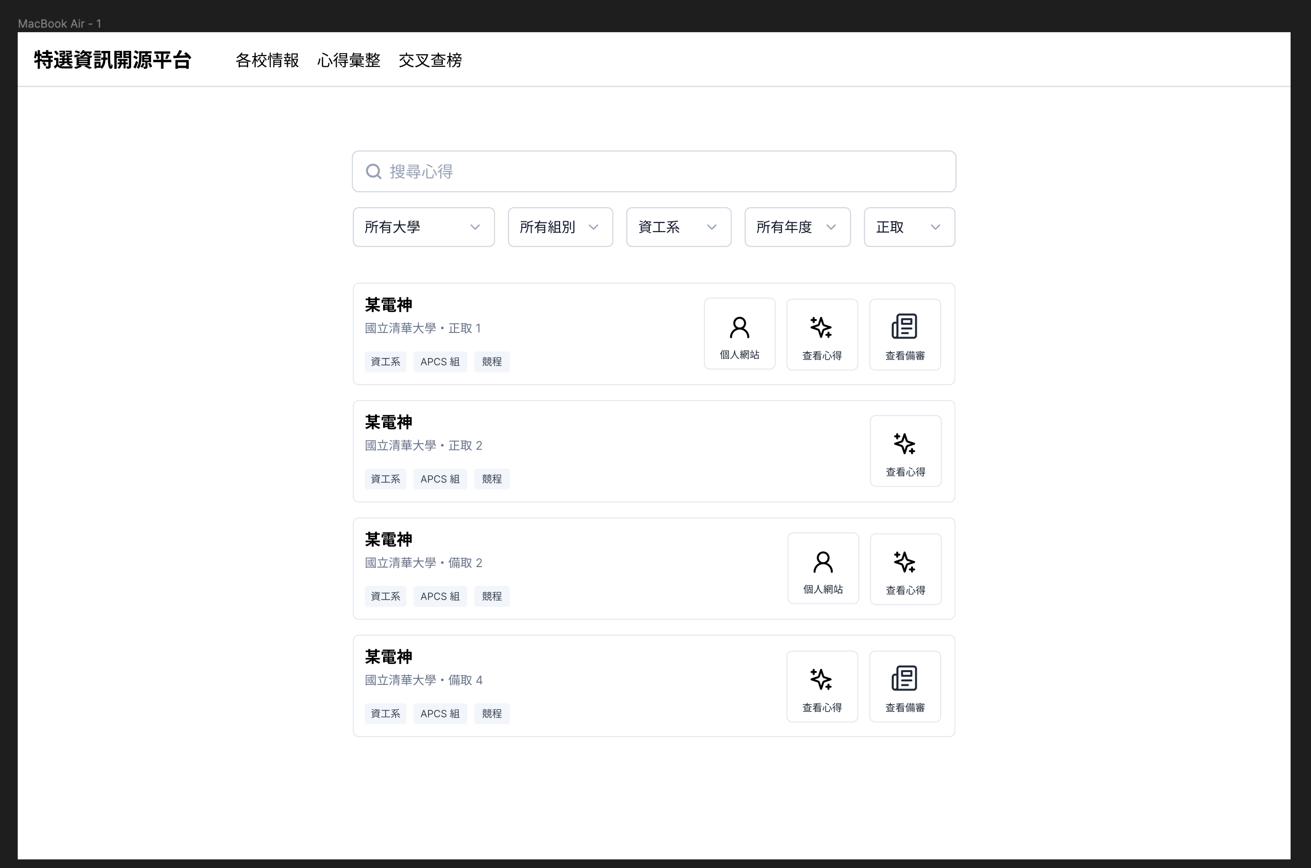This screenshot has width=1311, height=868.
Task: Expand the 資工系 department dropdown
Action: click(678, 227)
